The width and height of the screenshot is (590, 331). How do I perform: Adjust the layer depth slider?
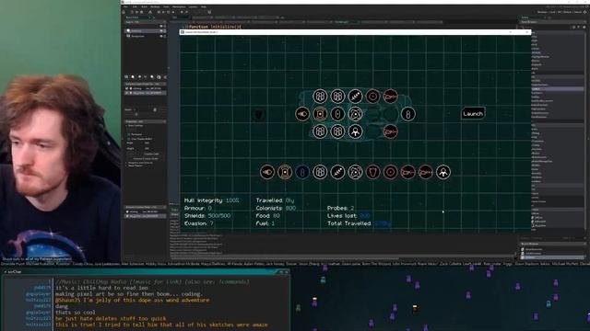[136, 114]
